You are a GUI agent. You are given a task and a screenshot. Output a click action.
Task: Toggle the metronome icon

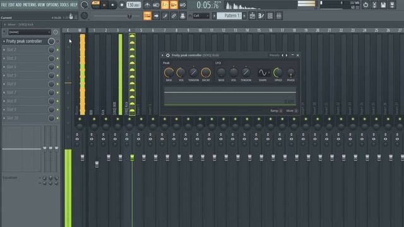pyautogui.click(x=147, y=4)
